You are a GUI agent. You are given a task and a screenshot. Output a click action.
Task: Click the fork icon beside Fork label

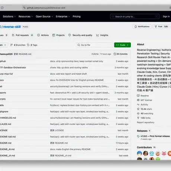pos(156,26)
